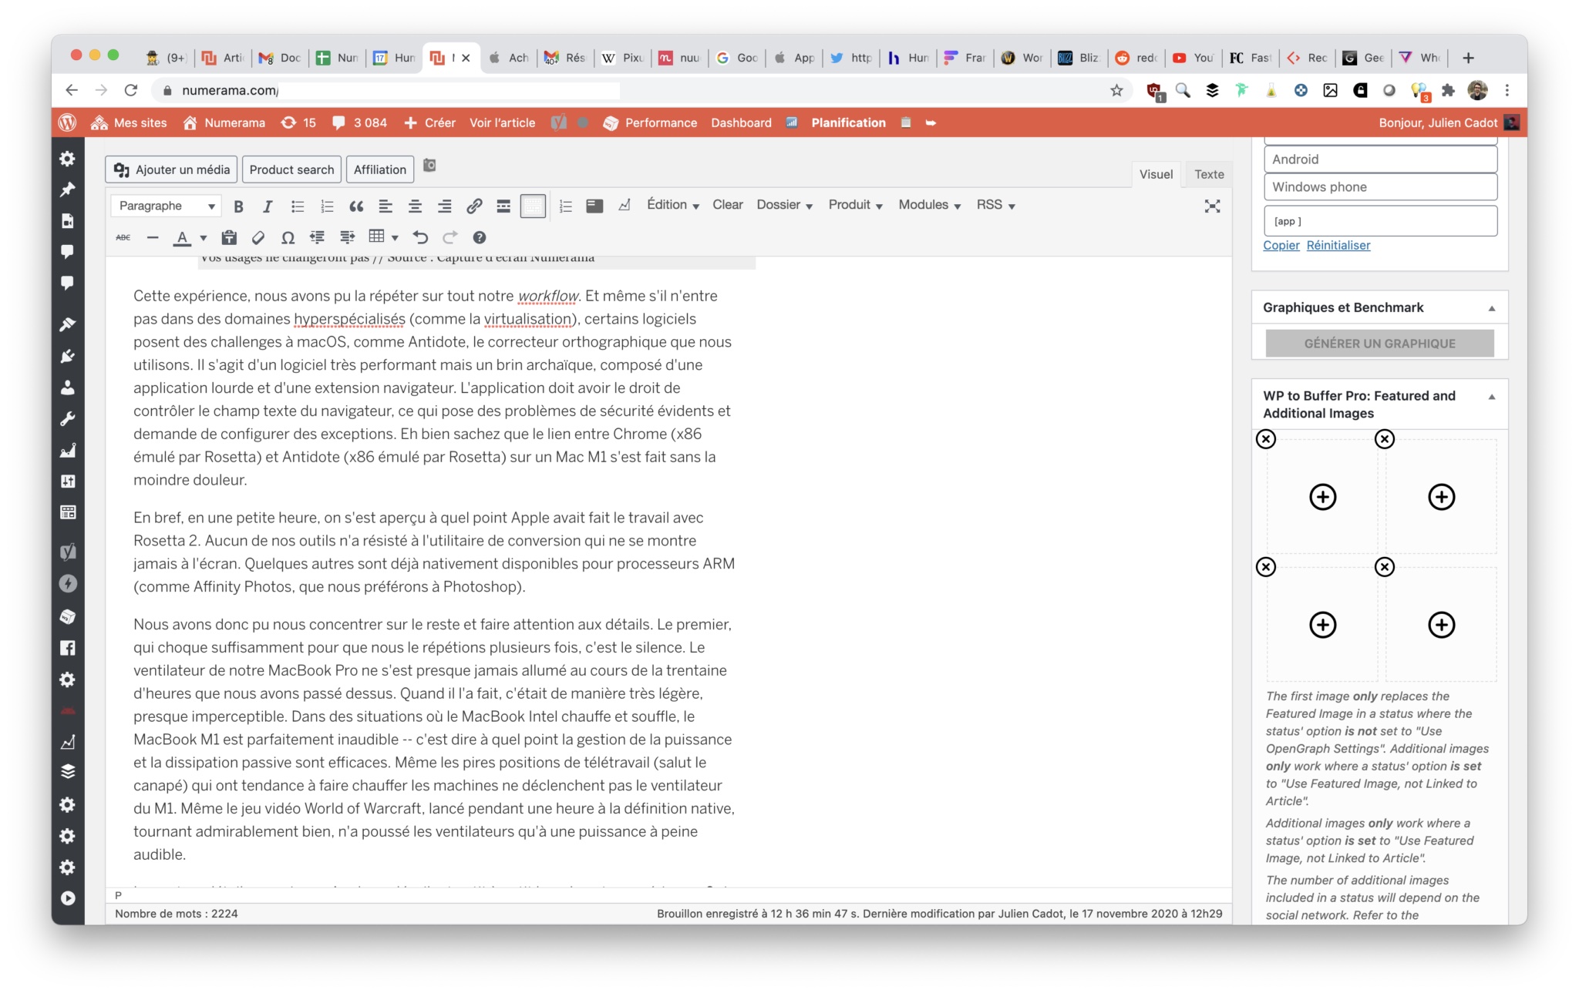Open Planification in admin bar
This screenshot has height=993, width=1579.
click(848, 122)
